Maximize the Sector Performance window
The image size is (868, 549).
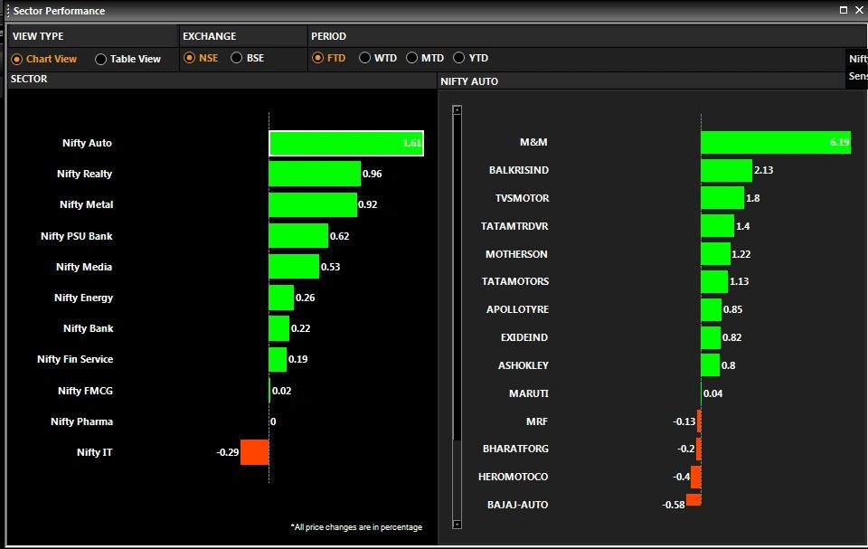click(844, 10)
